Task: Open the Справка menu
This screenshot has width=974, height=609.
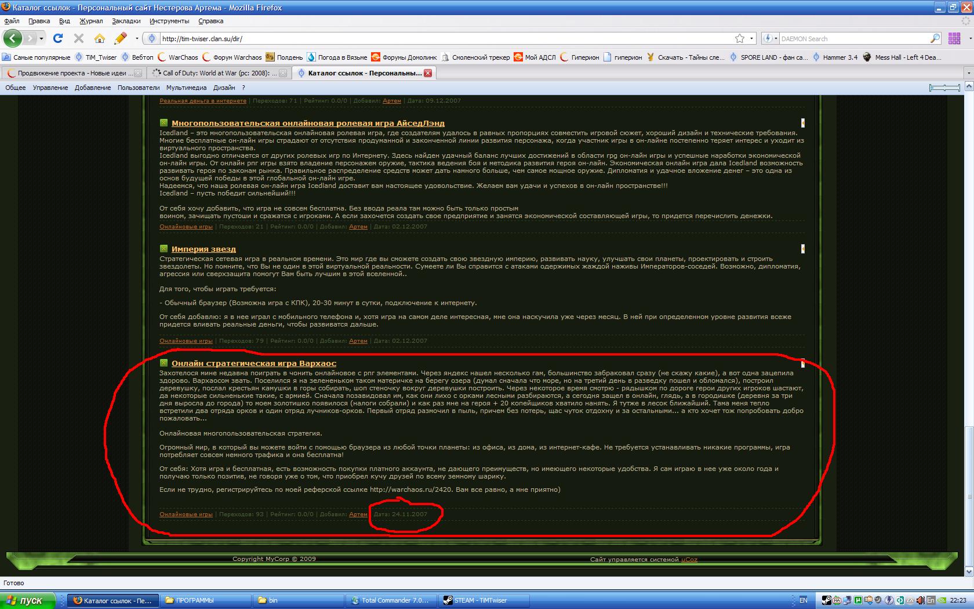Action: click(210, 21)
